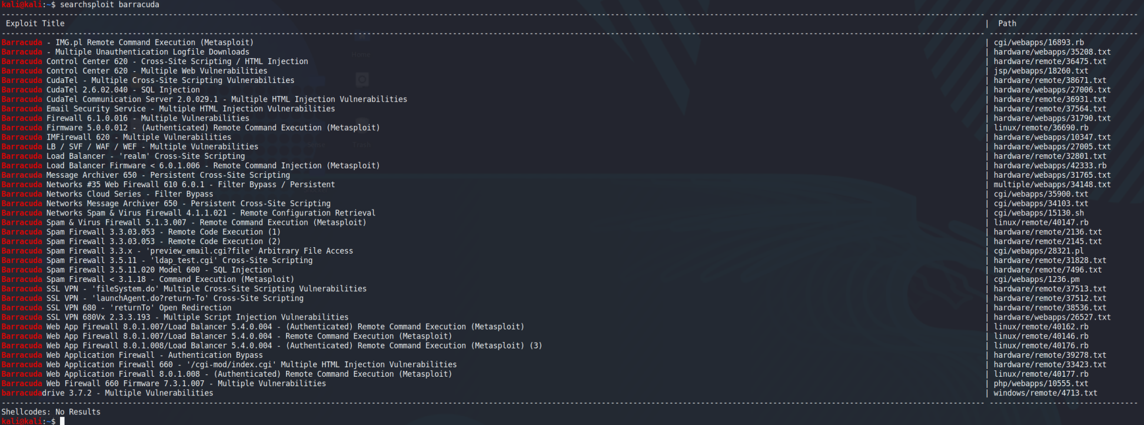Select the barracudadrive 3.7.2 Multiple Vulnerabilities line
This screenshot has height=425, width=1144.
tap(107, 393)
